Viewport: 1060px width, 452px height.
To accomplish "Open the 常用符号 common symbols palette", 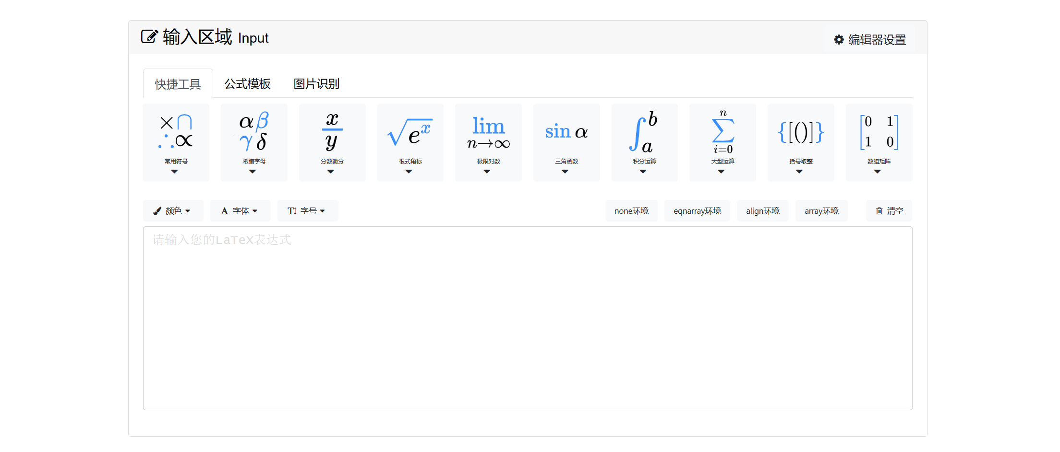I will 176,142.
